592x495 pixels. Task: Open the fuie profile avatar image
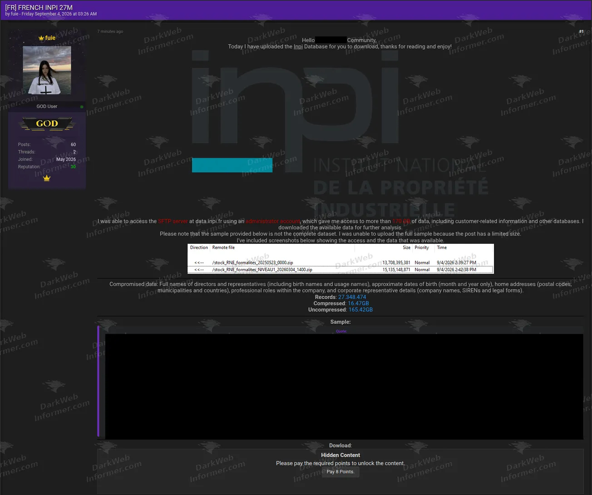(x=47, y=70)
